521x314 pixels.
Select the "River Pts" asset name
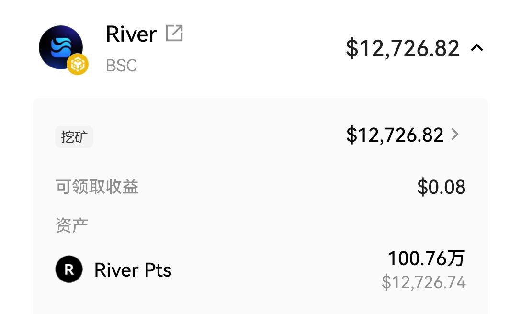click(133, 270)
